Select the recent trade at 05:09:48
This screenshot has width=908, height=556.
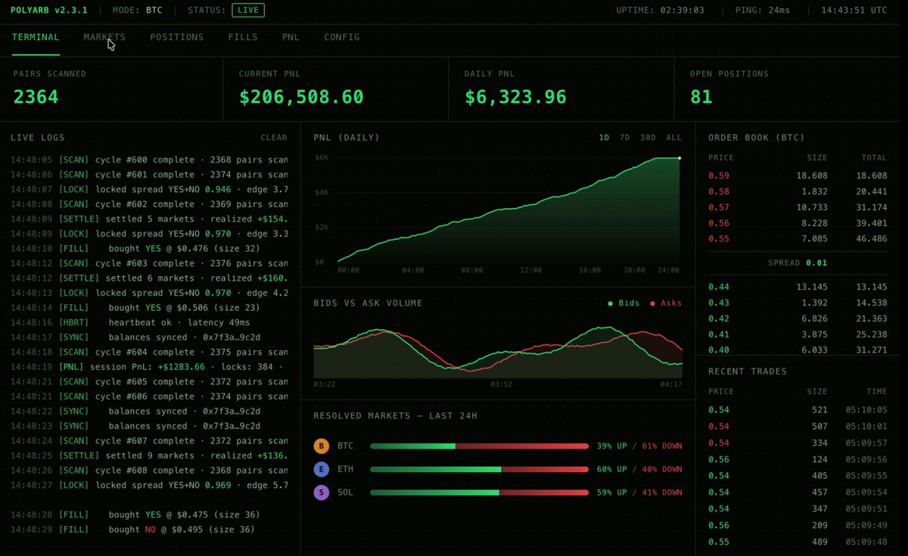pyautogui.click(x=798, y=542)
